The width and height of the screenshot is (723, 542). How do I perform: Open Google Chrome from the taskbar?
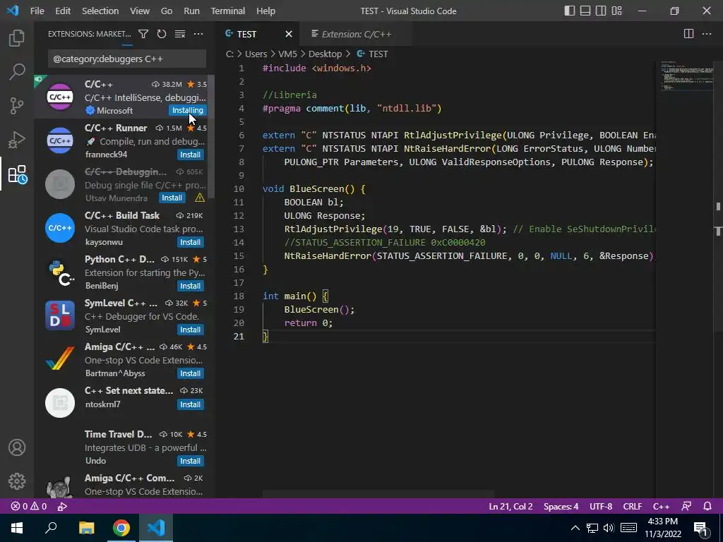tap(121, 528)
